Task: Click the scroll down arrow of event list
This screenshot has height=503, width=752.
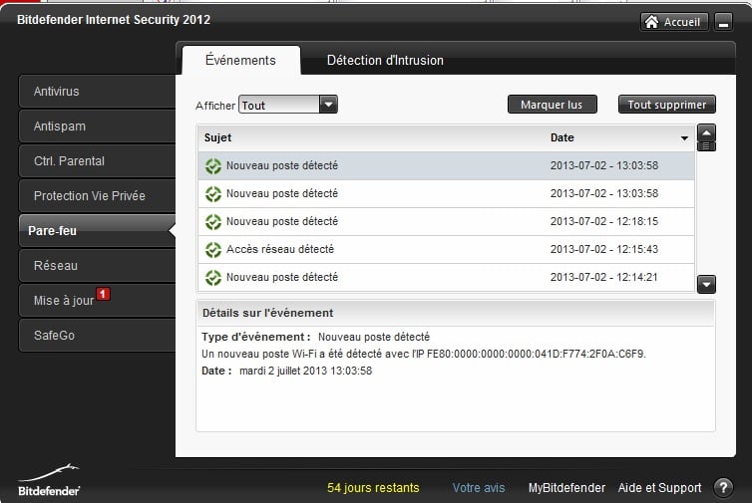Action: point(706,284)
